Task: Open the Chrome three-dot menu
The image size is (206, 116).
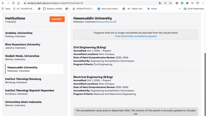Action: point(203,3)
